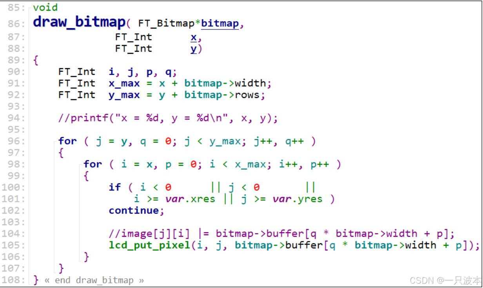Click the draw_bitmap function name on line 86
The image size is (483, 288).
pos(79,22)
